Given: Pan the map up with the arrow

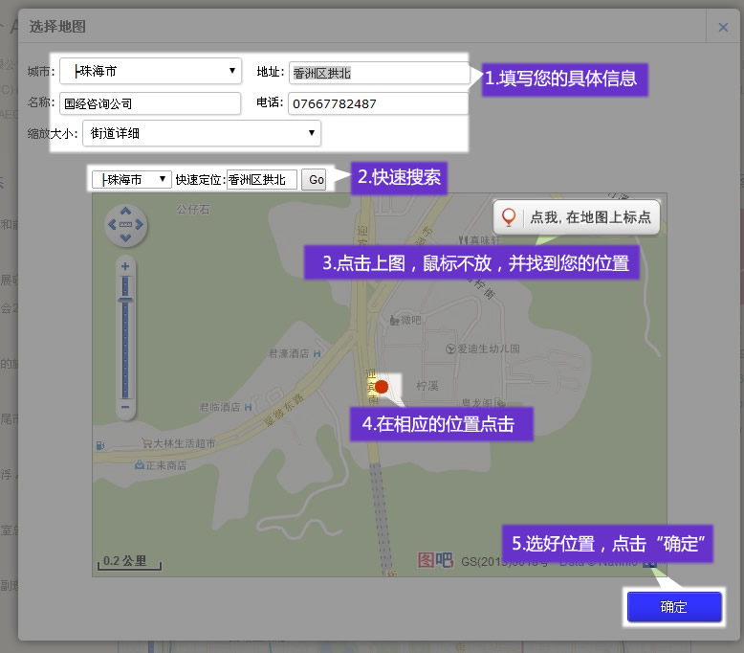Looking at the screenshot, I should click(x=124, y=212).
